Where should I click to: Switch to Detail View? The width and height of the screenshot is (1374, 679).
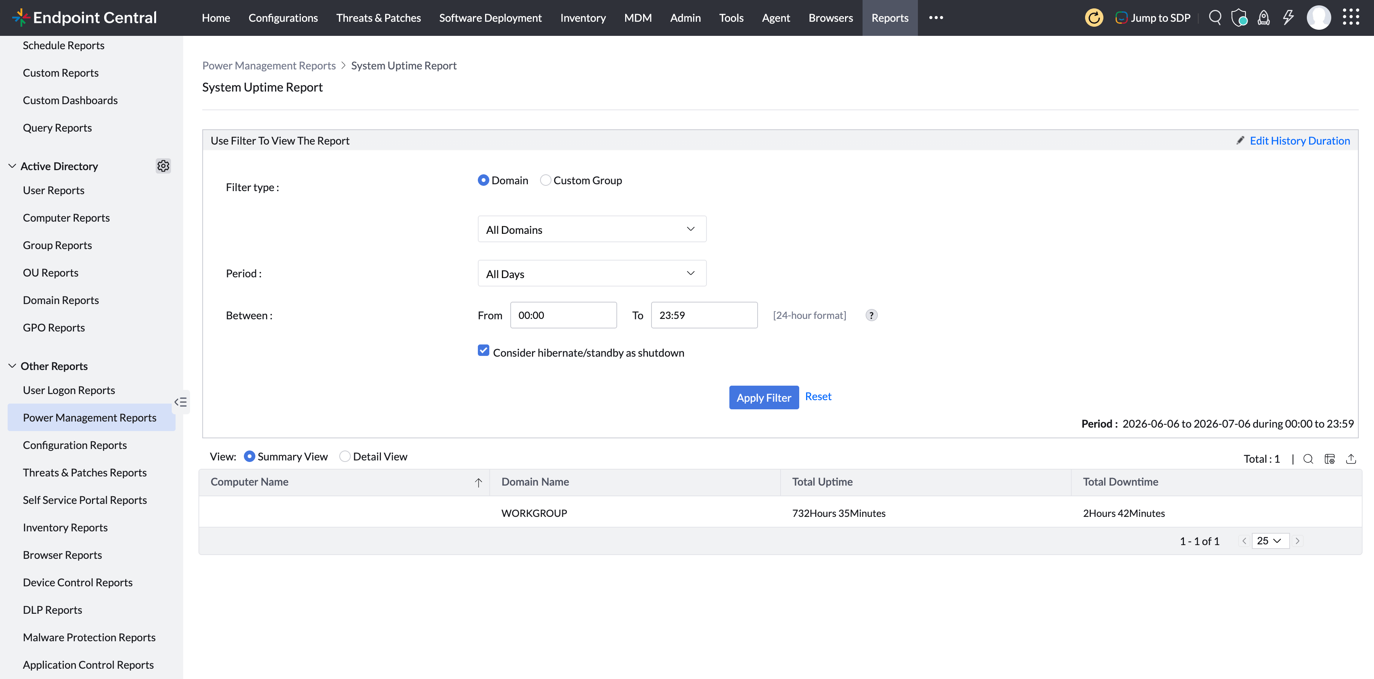pyautogui.click(x=345, y=456)
